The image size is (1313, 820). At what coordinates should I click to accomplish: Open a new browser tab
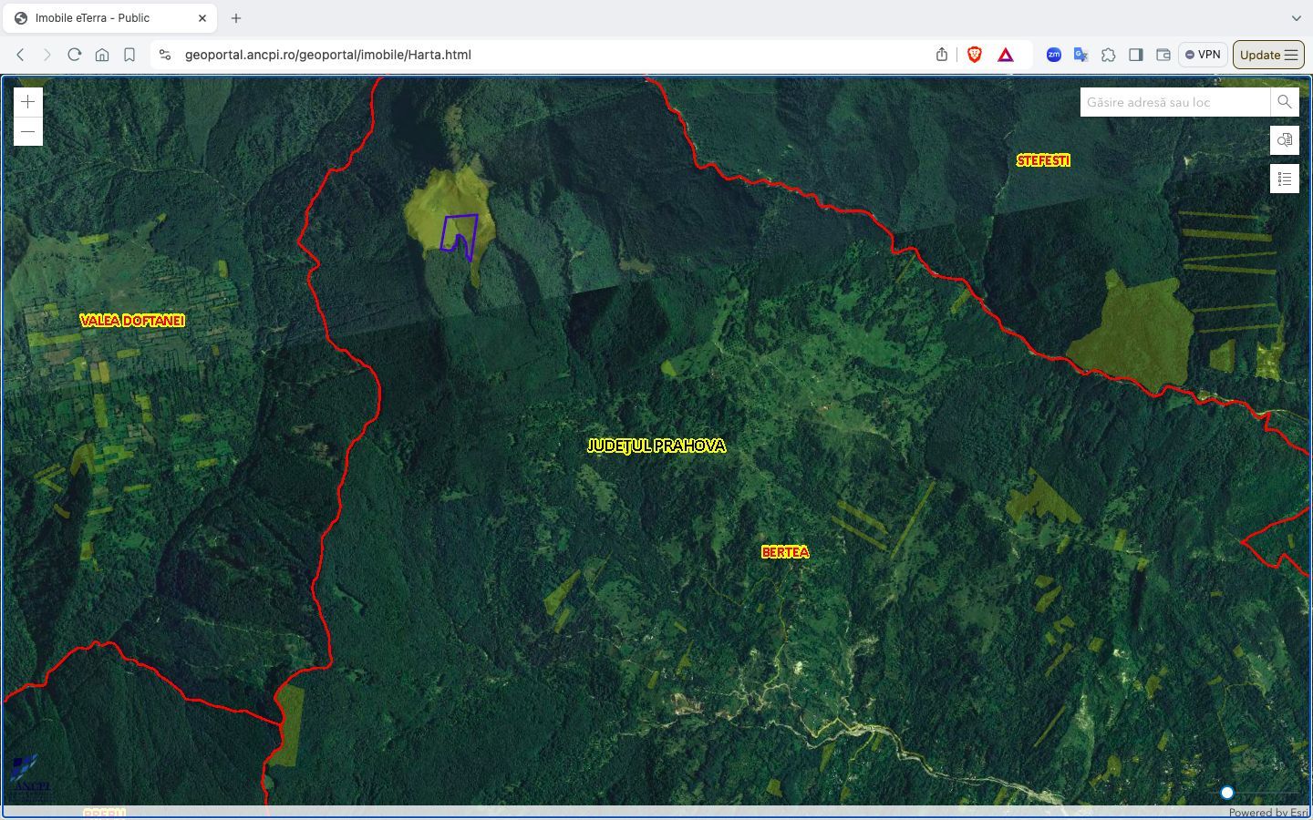coord(236,18)
